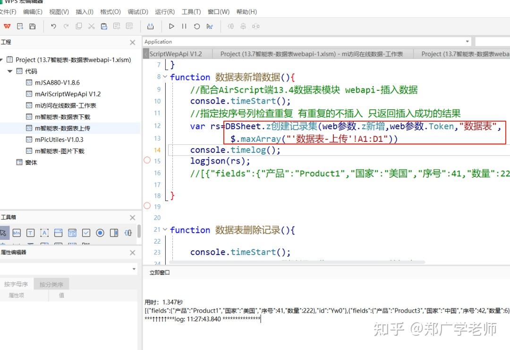The image size is (510, 350).
Task: Select the text box control tool
Action: [30, 233]
